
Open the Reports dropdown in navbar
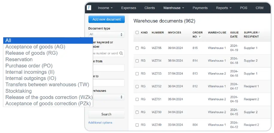(224, 8)
